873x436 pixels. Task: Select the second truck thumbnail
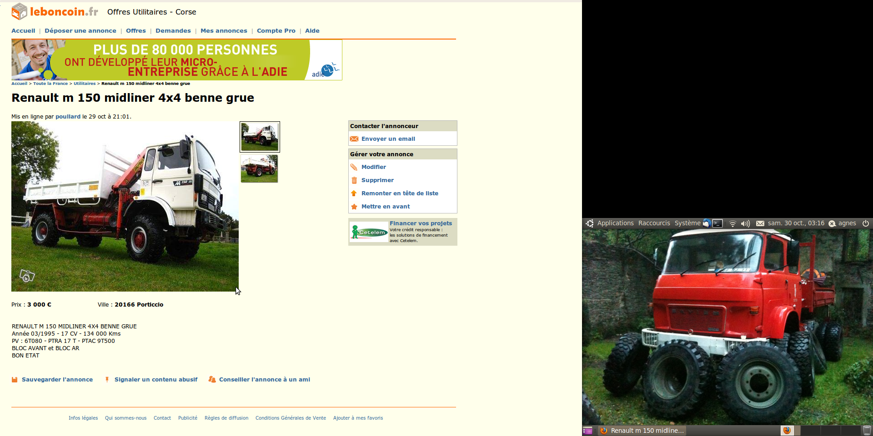(259, 169)
